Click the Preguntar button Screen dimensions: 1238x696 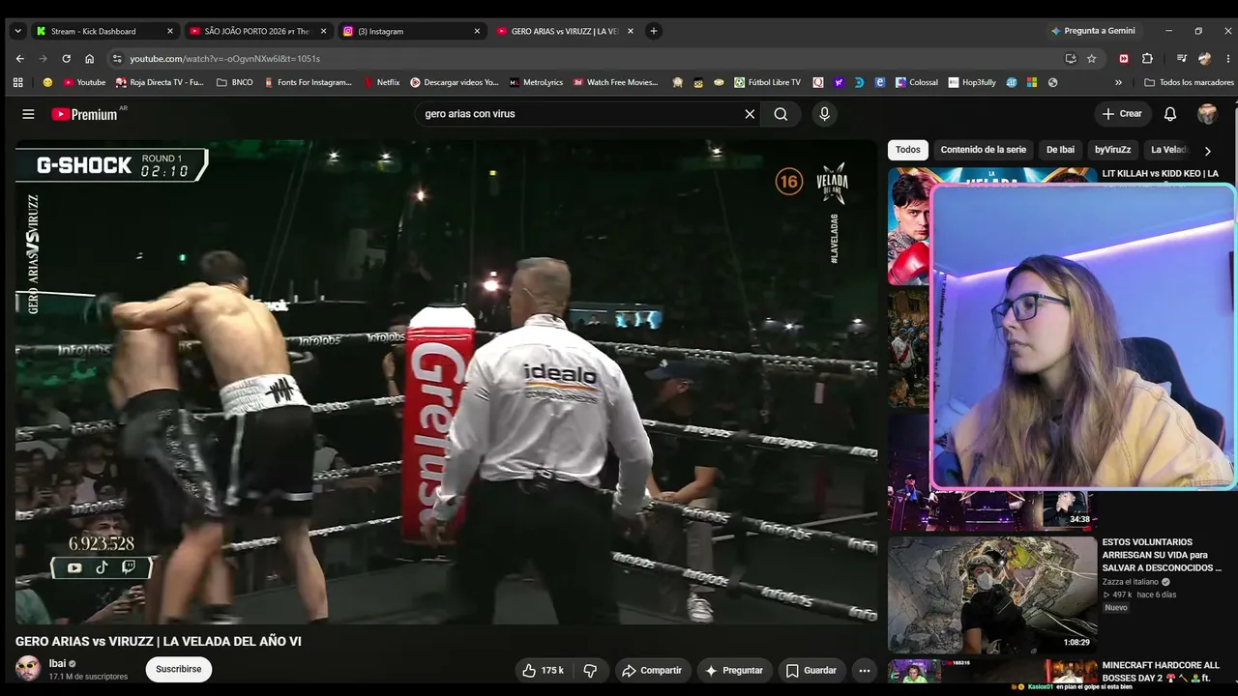(734, 670)
